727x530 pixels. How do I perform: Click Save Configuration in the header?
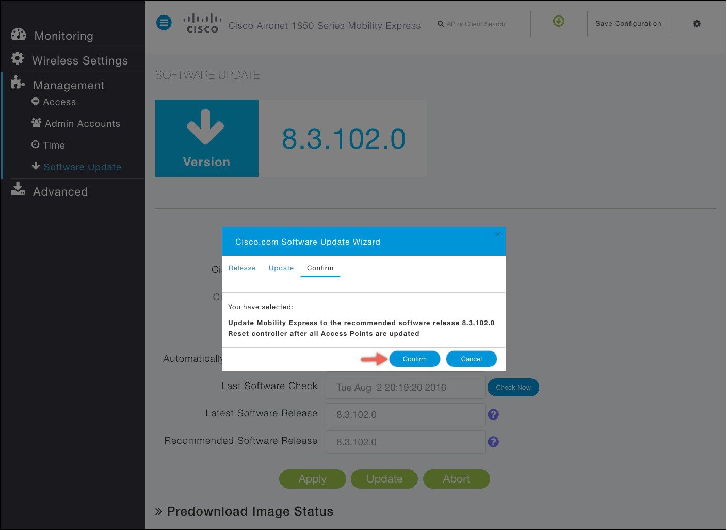[x=628, y=24]
